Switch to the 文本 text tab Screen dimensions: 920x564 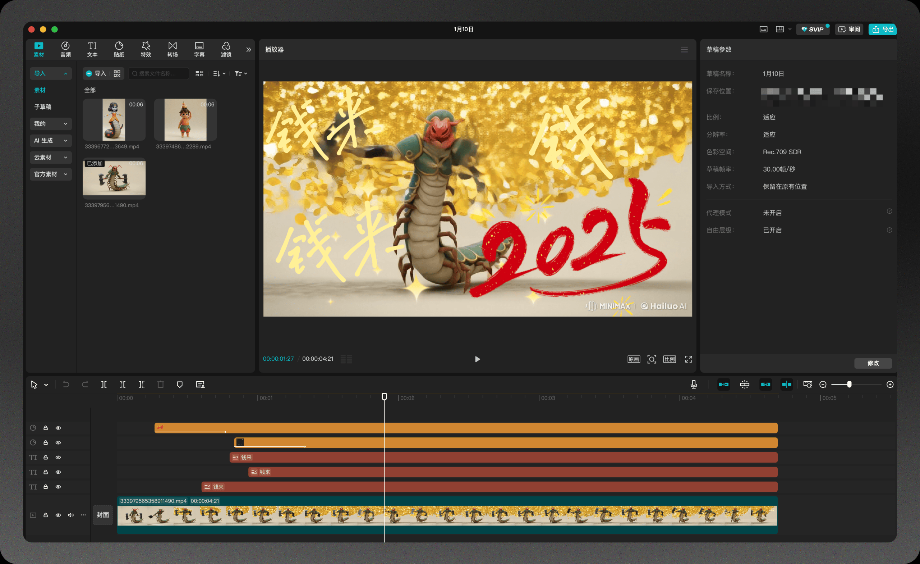pyautogui.click(x=92, y=49)
